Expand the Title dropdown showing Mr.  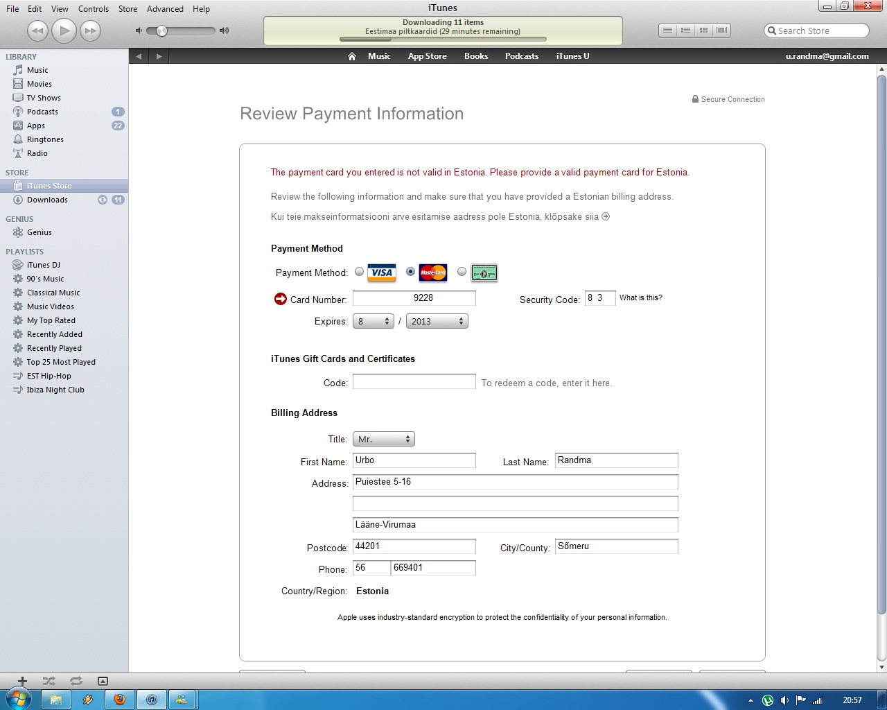coord(384,439)
